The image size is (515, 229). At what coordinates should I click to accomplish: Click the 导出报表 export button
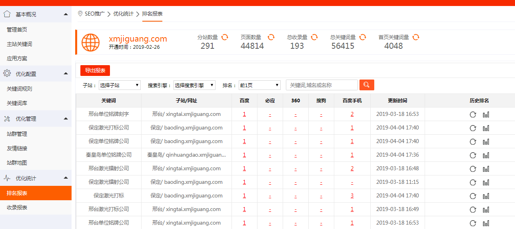(95, 70)
